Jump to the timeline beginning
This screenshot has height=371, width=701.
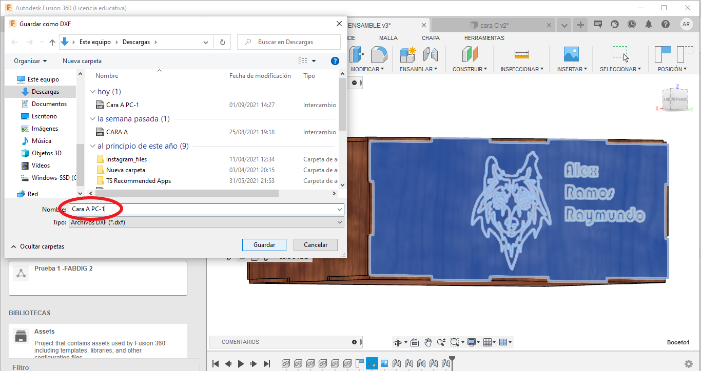coord(216,364)
